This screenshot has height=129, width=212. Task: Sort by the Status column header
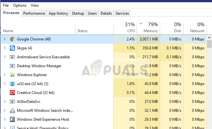pyautogui.click(x=94, y=28)
